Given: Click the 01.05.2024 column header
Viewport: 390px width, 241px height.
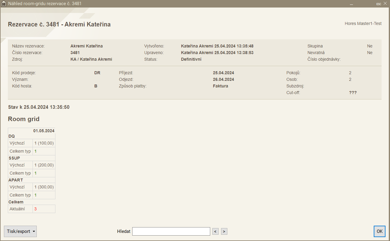Looking at the screenshot, I should 44,131.
